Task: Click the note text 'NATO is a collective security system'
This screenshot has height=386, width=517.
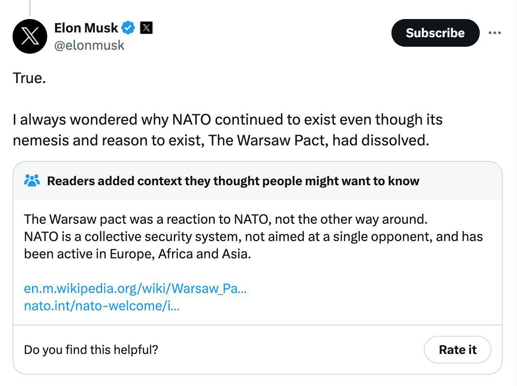Action: click(253, 236)
